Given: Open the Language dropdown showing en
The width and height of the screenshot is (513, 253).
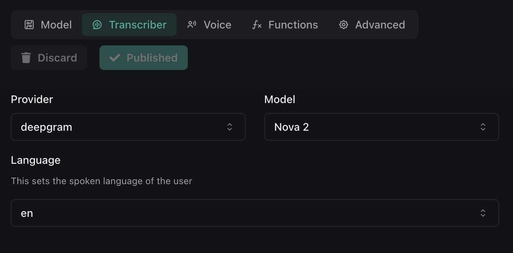Looking at the screenshot, I should coord(255,213).
